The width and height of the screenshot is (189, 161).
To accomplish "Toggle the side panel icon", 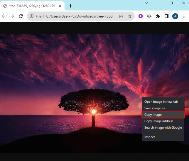I will (167, 16).
